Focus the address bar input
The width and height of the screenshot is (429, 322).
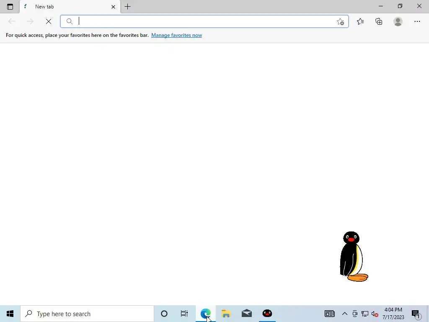click(x=204, y=21)
